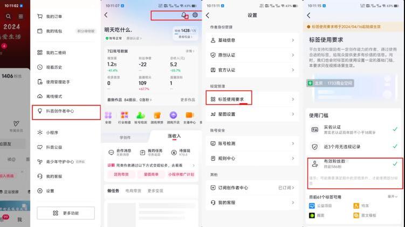
Task: Open the fans 1428 rights card
Action: pos(185,33)
